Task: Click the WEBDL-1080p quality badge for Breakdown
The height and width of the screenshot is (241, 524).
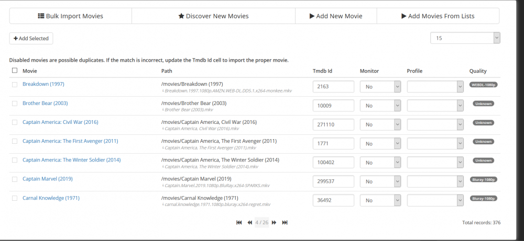Action: click(x=483, y=85)
